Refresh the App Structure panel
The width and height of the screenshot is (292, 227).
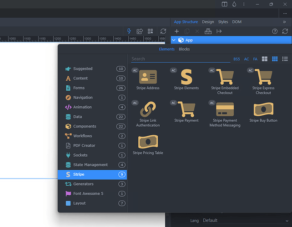click(285, 31)
